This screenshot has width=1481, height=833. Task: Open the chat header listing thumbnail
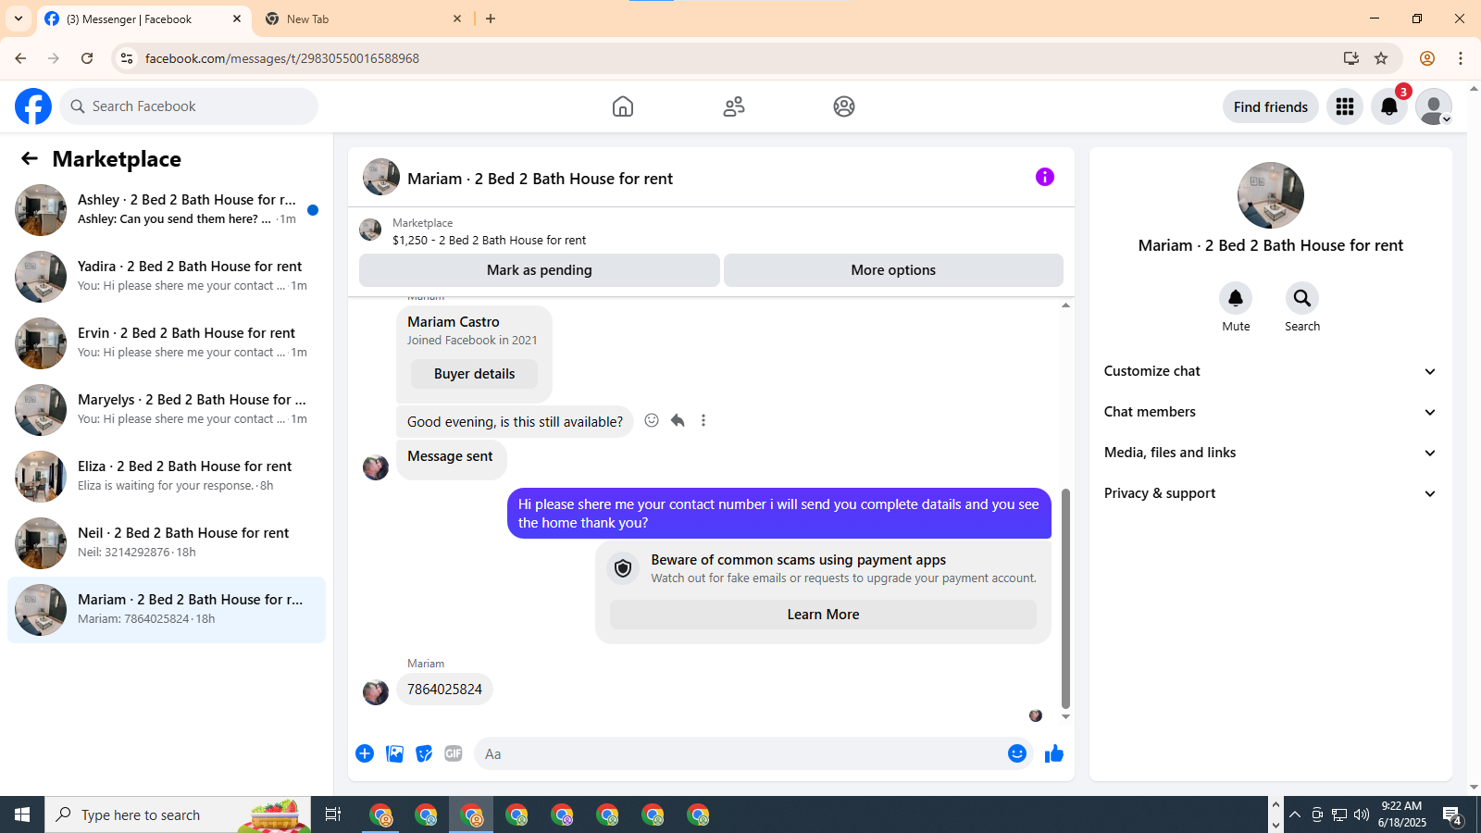coord(381,177)
